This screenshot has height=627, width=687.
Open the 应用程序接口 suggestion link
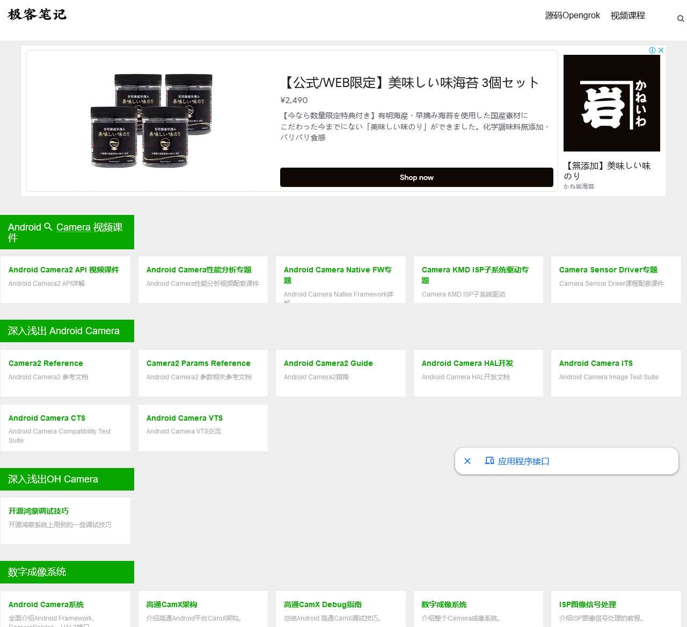click(523, 461)
